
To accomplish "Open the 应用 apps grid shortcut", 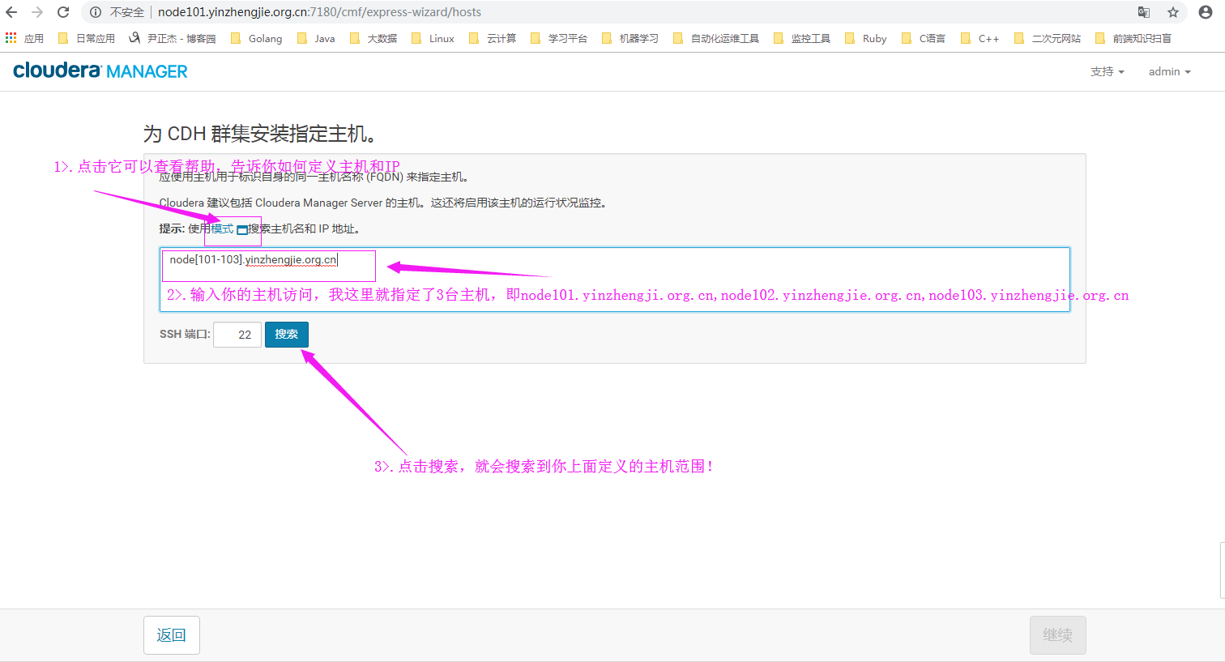I will (24, 38).
